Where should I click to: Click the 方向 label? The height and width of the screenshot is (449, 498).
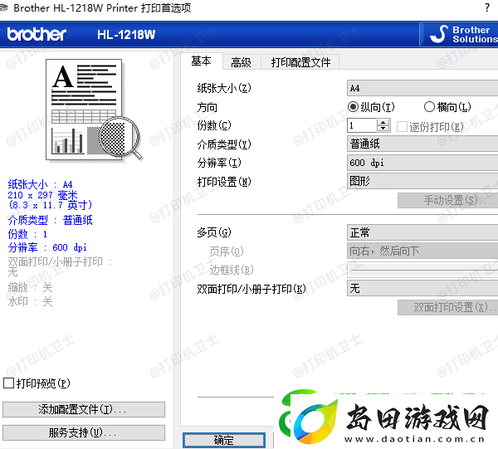[207, 107]
